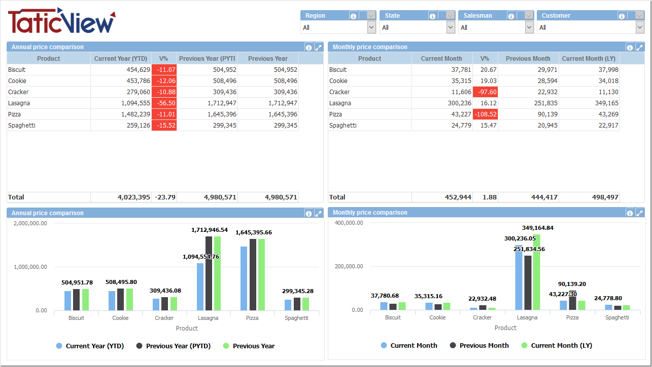Click the Previous Month column header
This screenshot has height=367, width=652.
528,59
